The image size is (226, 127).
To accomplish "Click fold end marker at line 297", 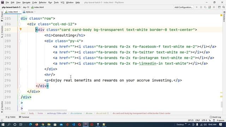I will tap(19, 86).
